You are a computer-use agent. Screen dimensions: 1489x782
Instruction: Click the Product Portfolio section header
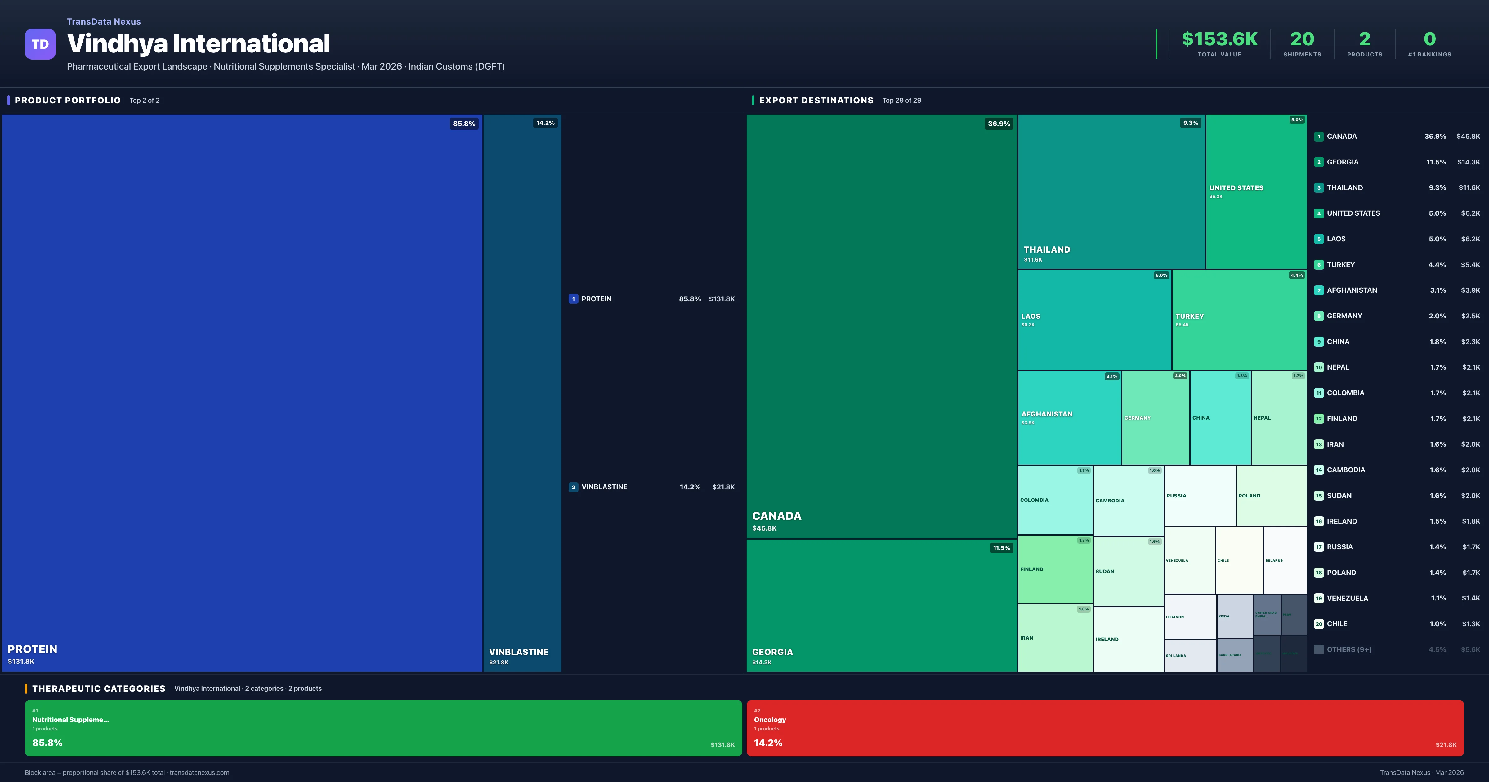point(68,101)
